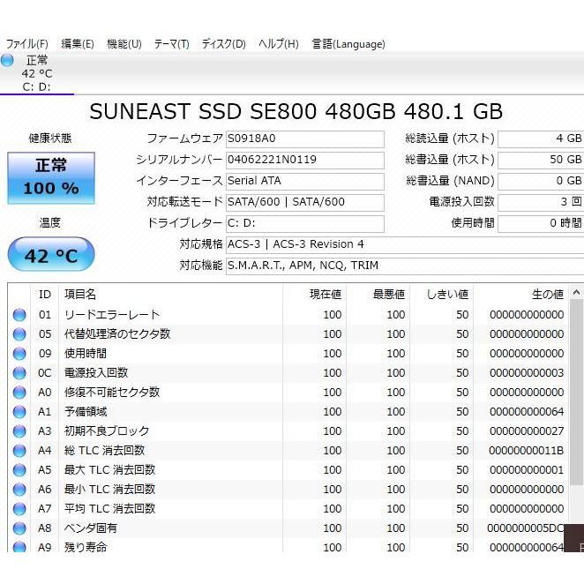Click the status icon for 初期不良ブロック
The image size is (584, 584).
point(19,431)
